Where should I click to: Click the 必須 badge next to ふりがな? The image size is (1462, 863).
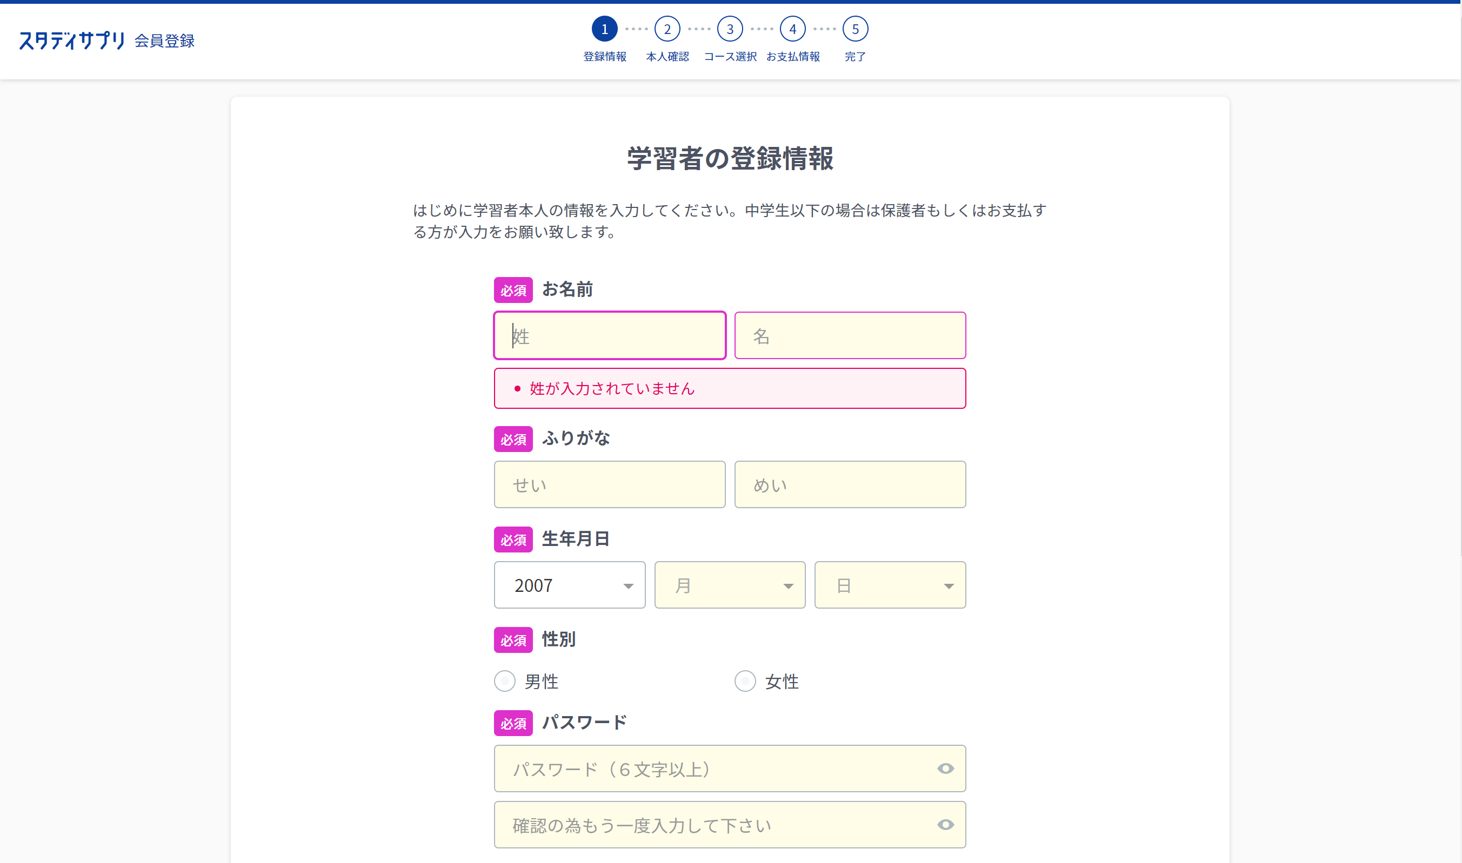point(513,439)
